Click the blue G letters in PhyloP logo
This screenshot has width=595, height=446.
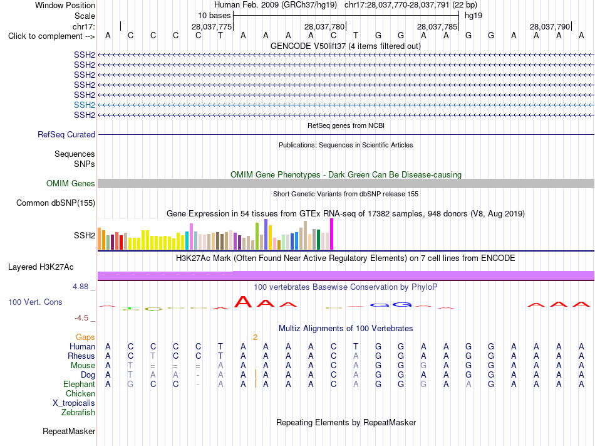(391, 305)
